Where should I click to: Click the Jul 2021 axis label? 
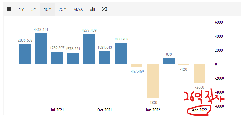click(57, 110)
